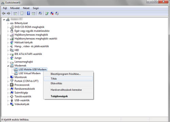The image size is (170, 122).
Task: Open the Súgó menu
Action: coord(36,8)
